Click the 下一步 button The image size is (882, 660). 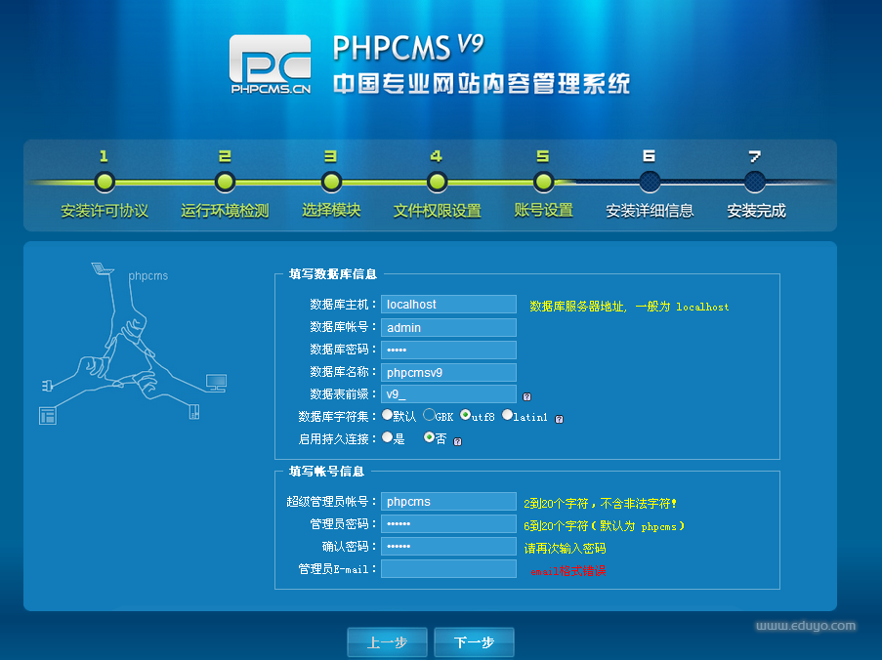pos(474,641)
